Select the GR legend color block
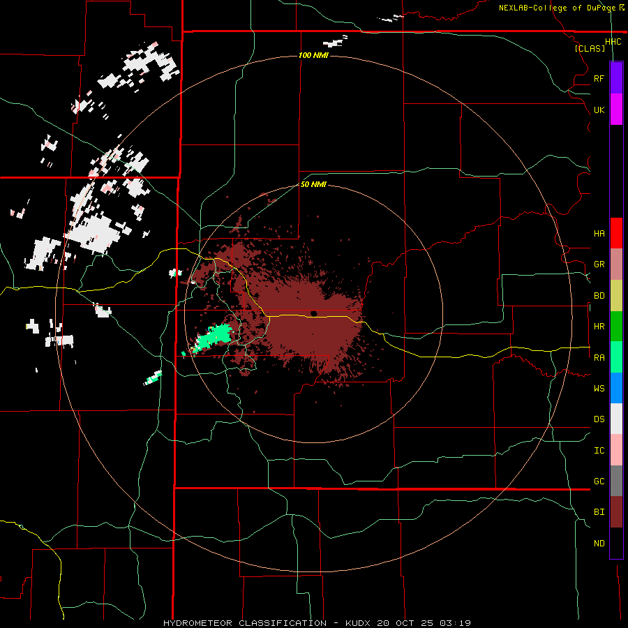 [616, 264]
